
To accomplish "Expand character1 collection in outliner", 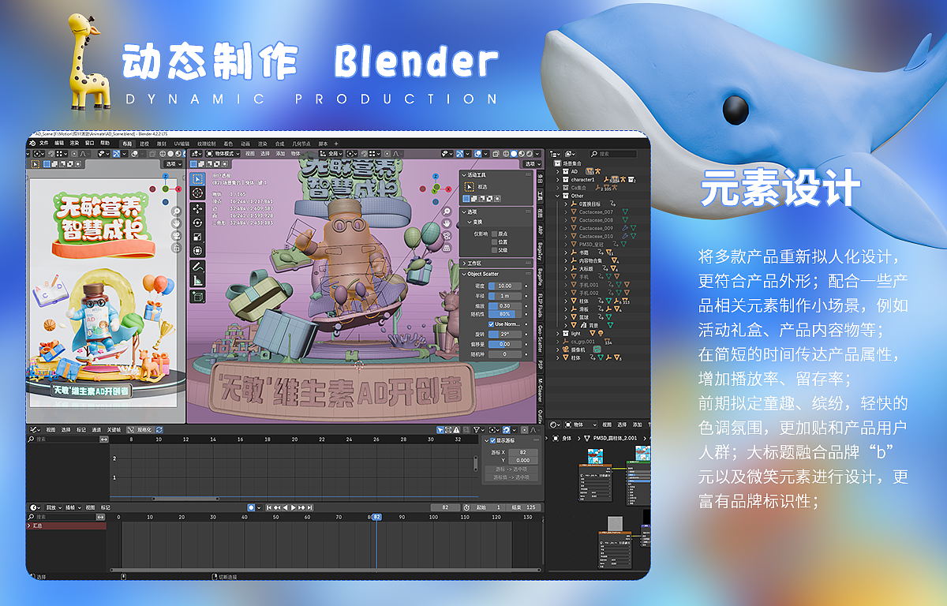I will [557, 180].
